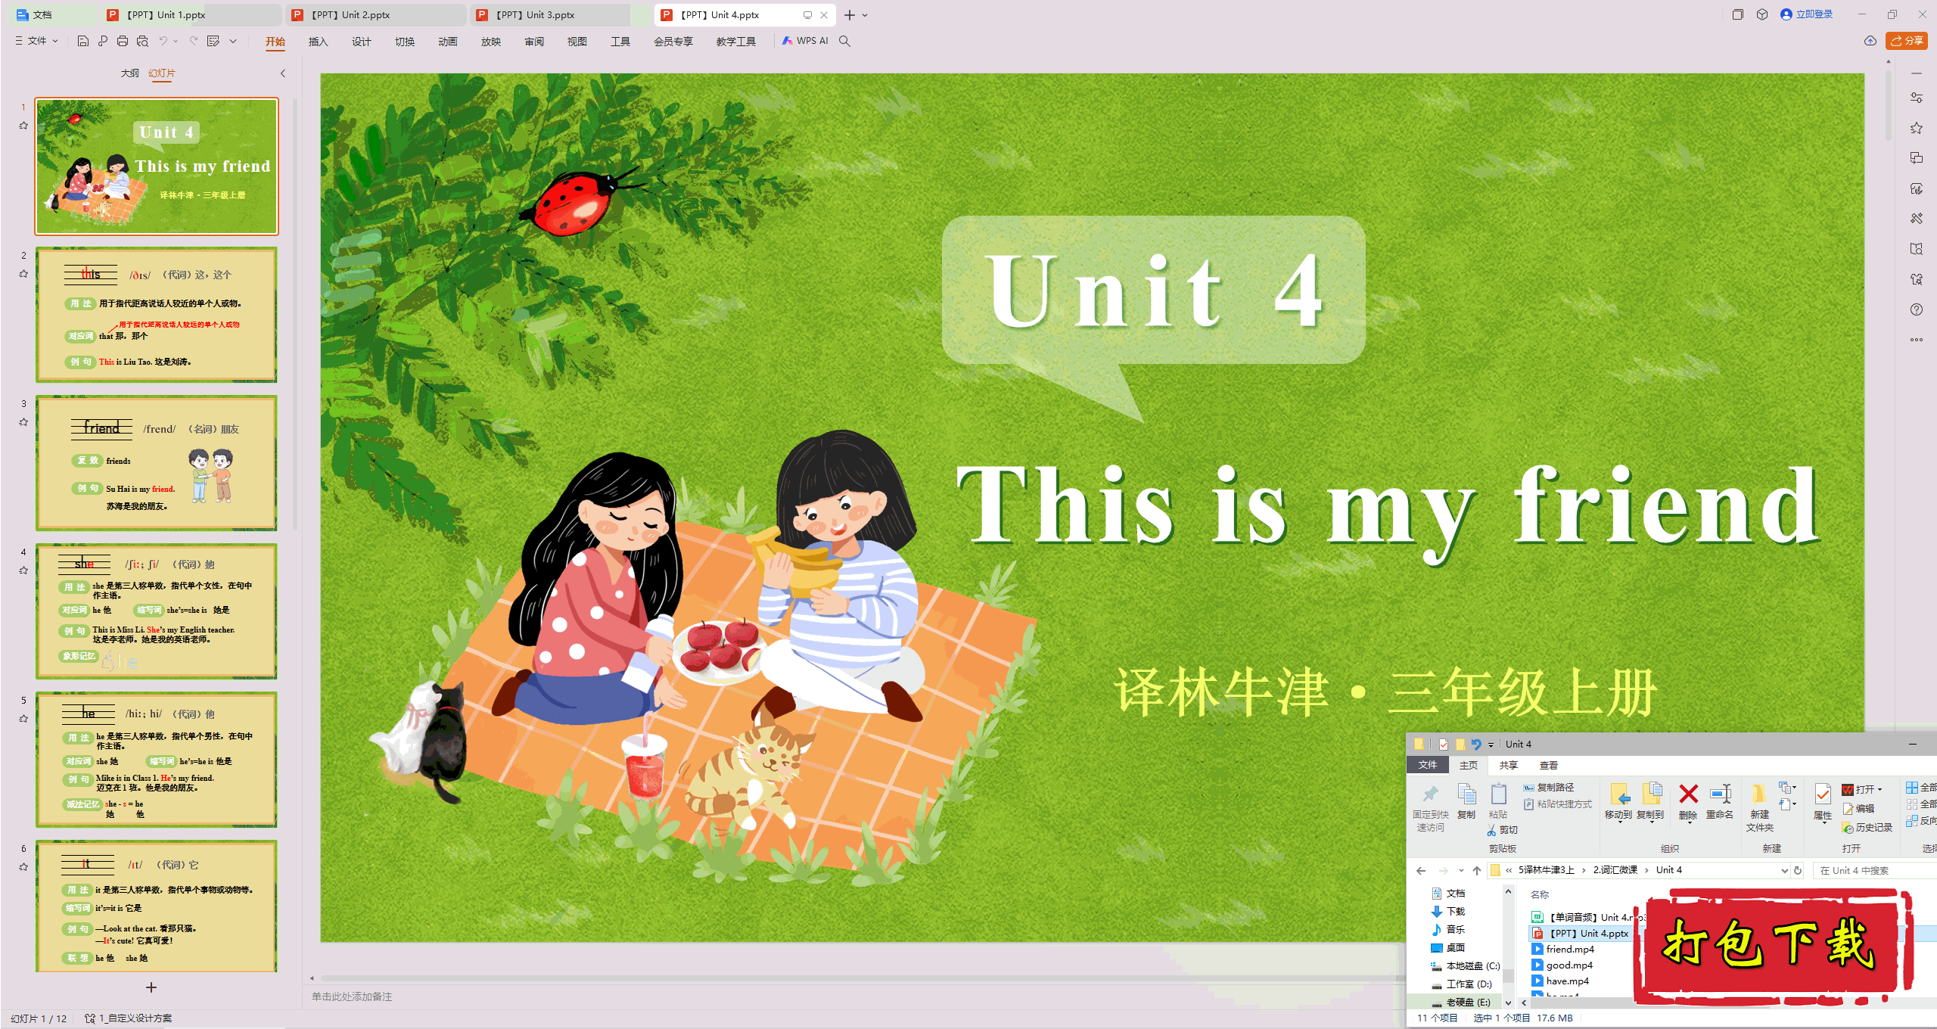Expand the Explorer address bar history dropdown
The image size is (1937, 1029).
[1784, 871]
